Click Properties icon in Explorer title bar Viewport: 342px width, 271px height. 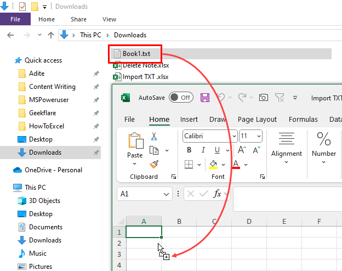pyautogui.click(x=22, y=7)
